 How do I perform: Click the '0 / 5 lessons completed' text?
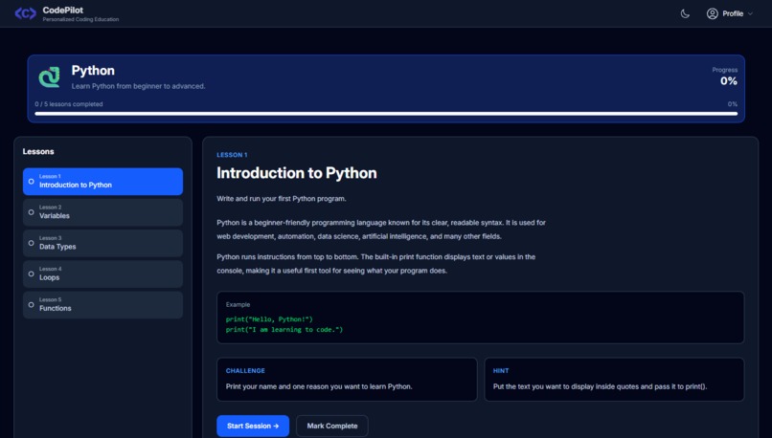[x=69, y=104]
